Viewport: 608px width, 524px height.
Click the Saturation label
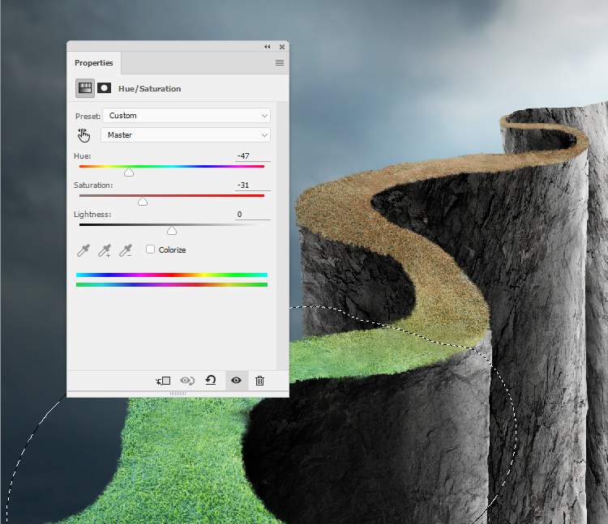pyautogui.click(x=93, y=185)
